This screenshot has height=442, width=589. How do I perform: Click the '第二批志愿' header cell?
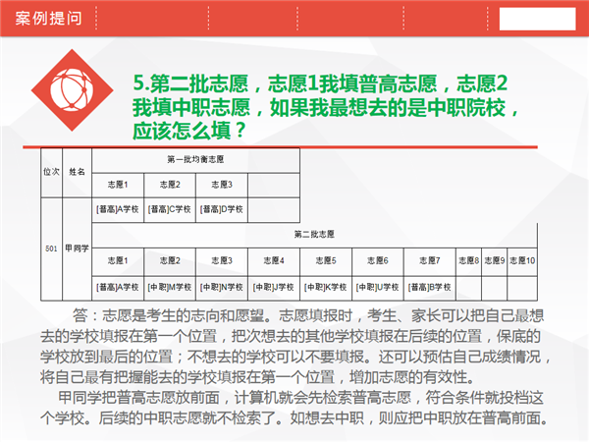click(314, 235)
